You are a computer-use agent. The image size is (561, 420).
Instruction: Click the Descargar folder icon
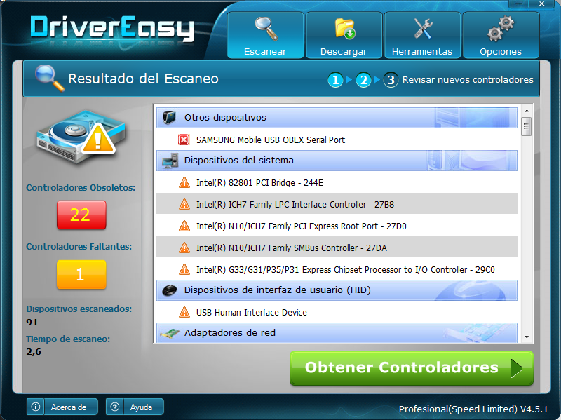click(x=344, y=26)
